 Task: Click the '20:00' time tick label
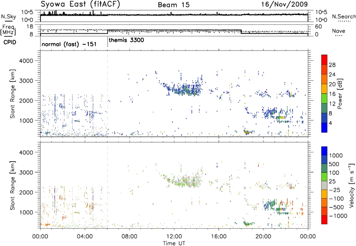tap(263, 237)
